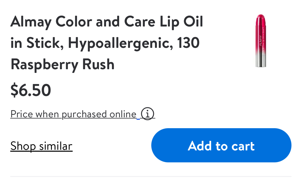Click the $6.50 price text
This screenshot has height=190, width=302.
(31, 90)
